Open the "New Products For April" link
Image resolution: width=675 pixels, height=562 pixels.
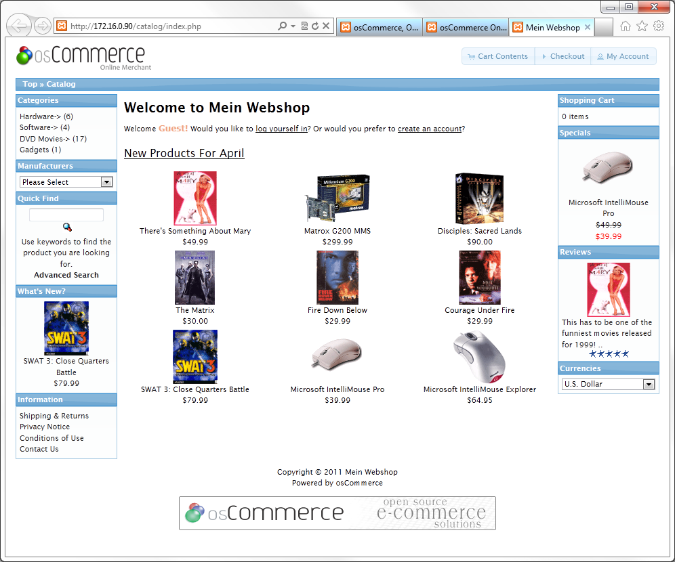coord(184,153)
